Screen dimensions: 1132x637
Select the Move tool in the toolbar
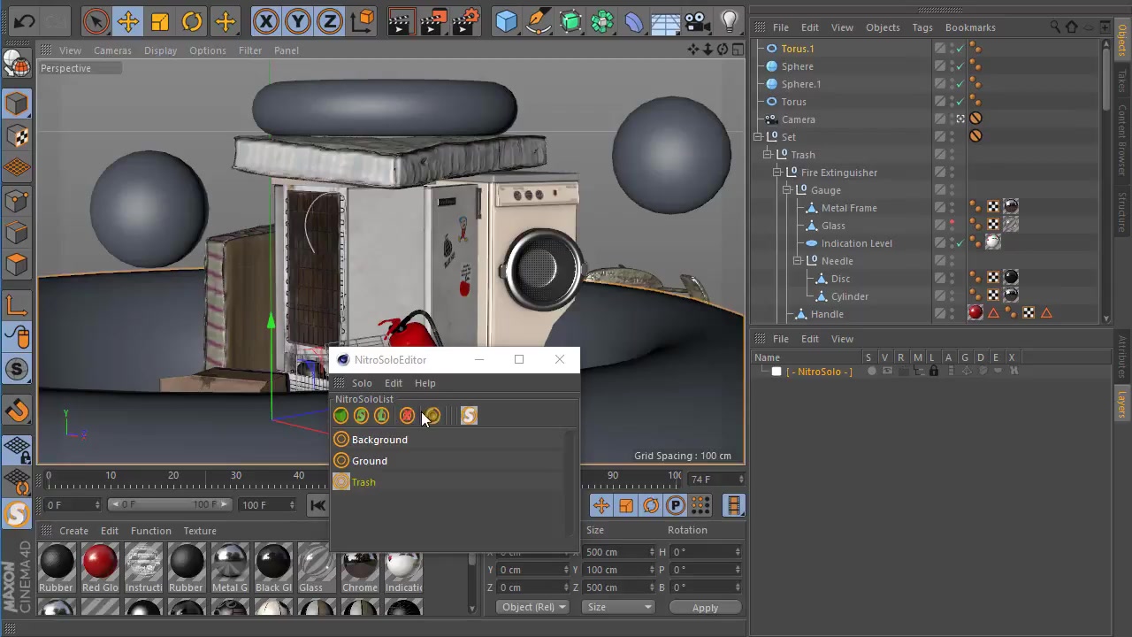click(x=127, y=21)
